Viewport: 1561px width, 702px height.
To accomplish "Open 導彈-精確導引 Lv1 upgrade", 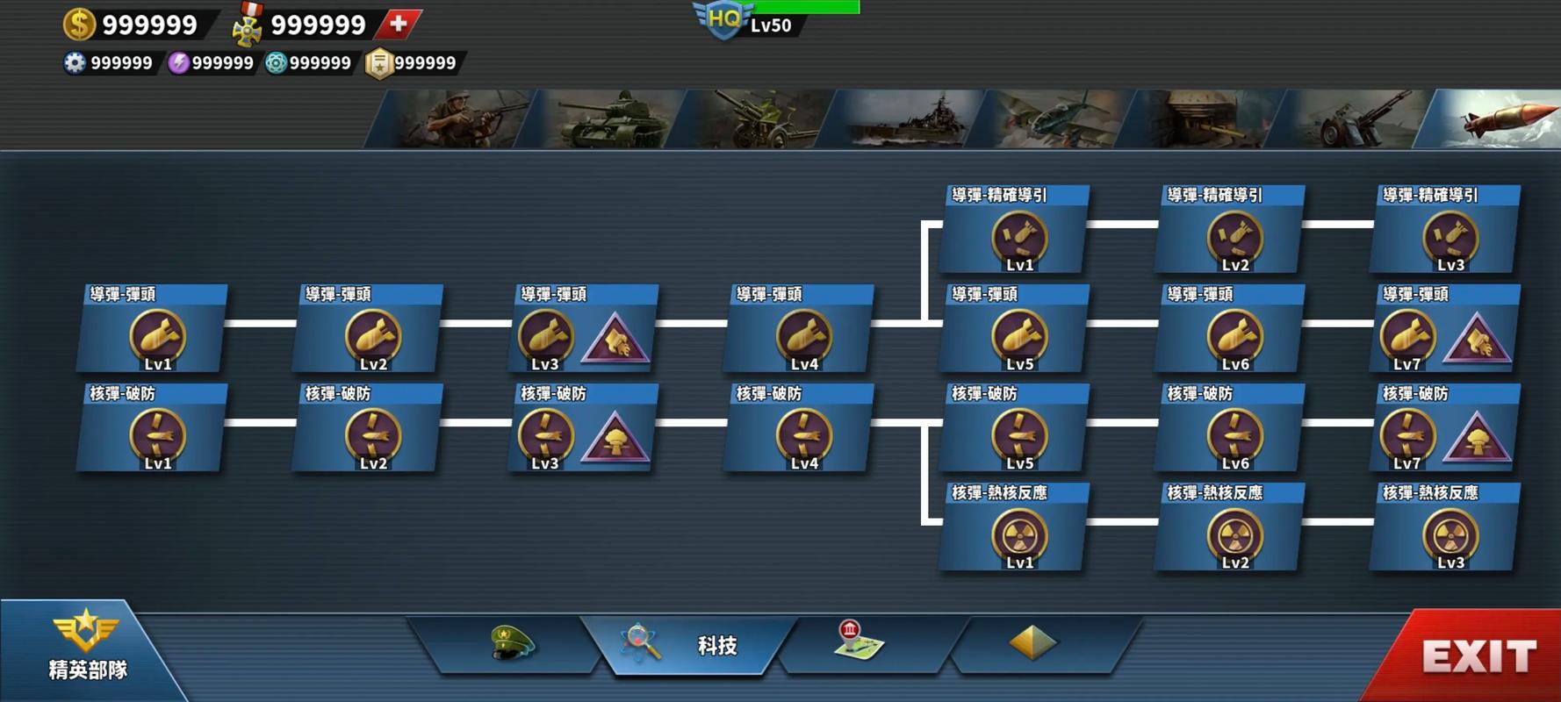I will (x=1015, y=230).
